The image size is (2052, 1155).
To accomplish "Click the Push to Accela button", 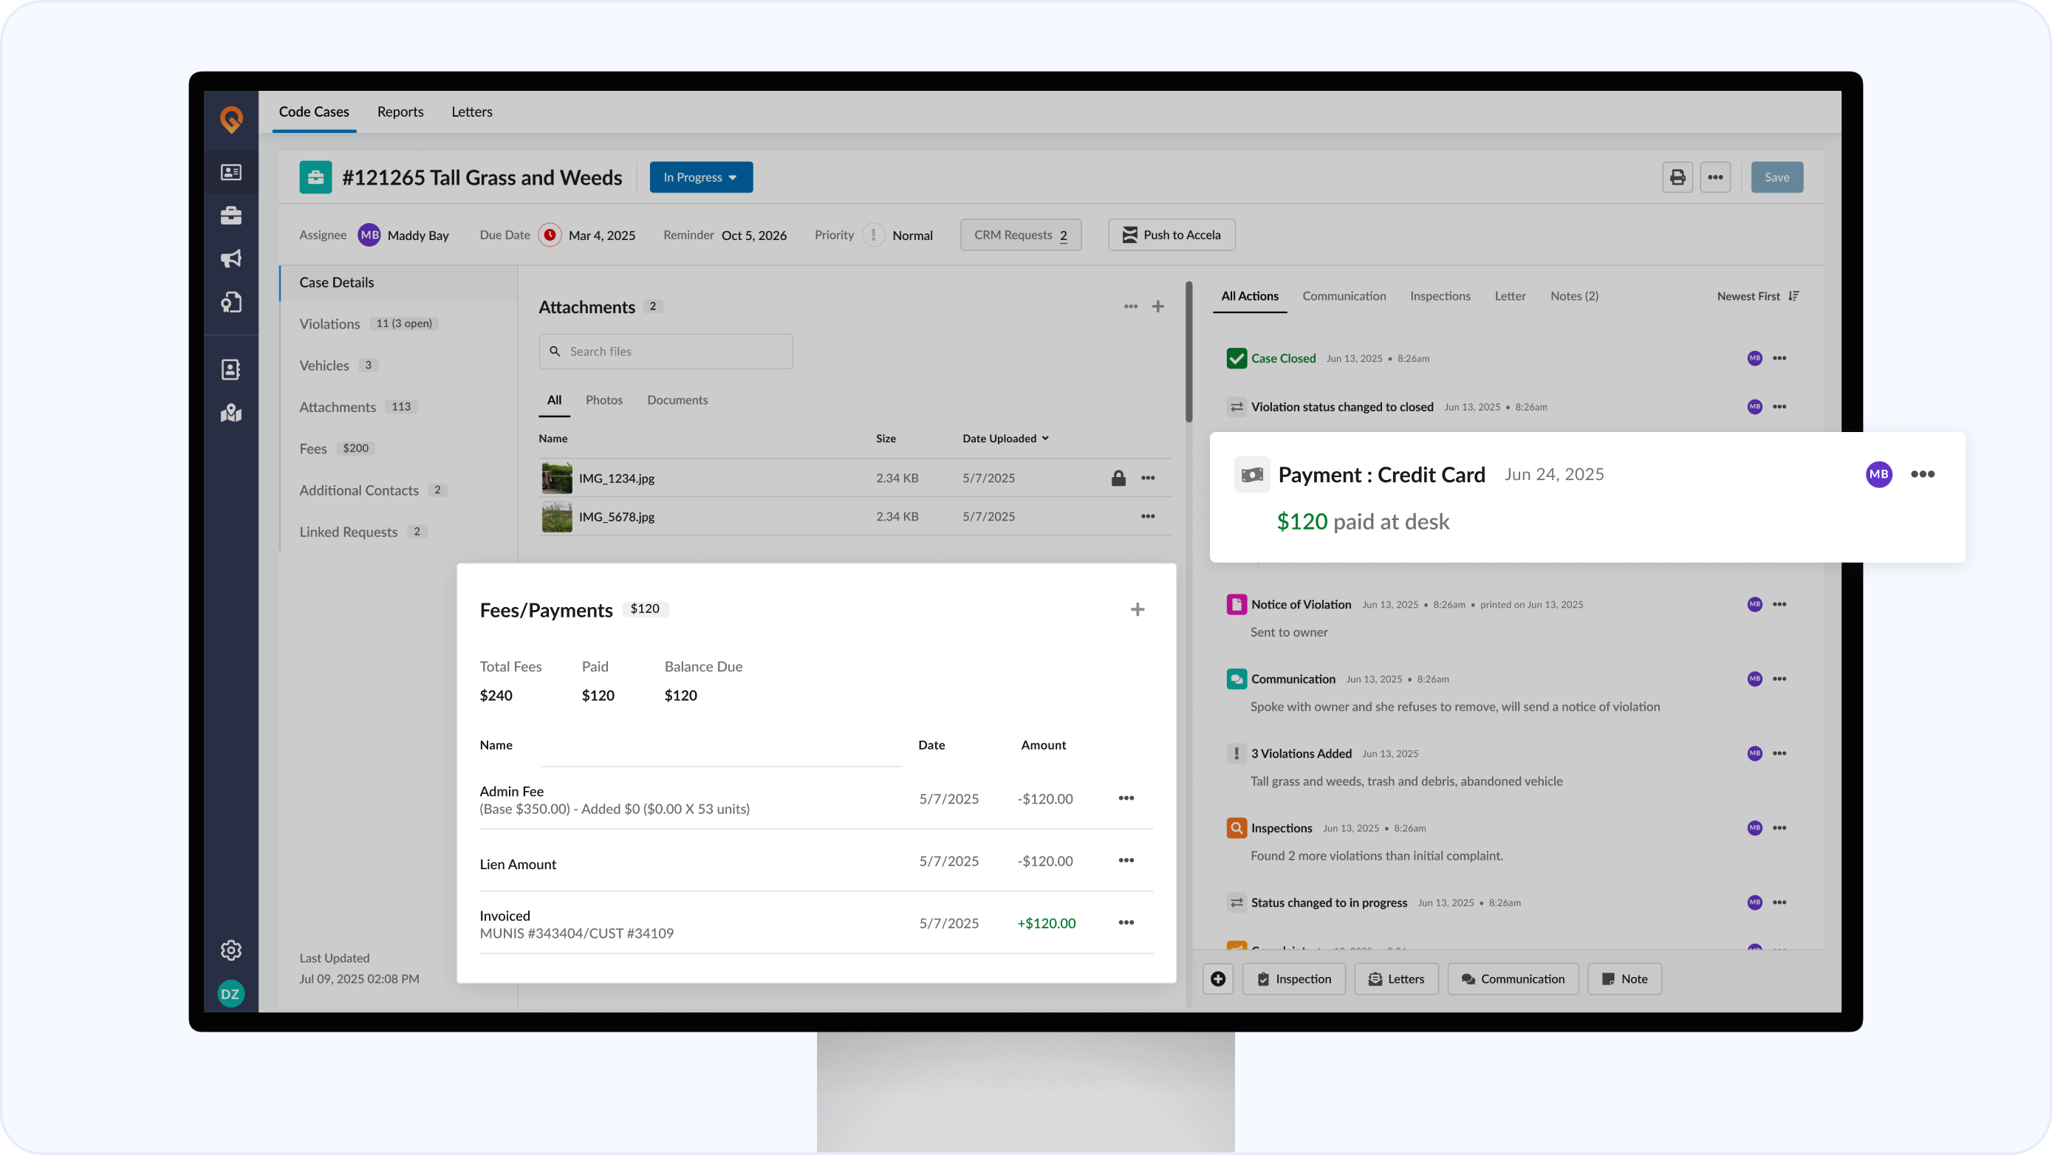I will pyautogui.click(x=1171, y=235).
